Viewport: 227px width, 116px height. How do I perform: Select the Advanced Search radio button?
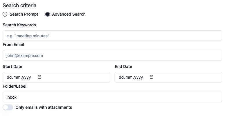(48, 14)
